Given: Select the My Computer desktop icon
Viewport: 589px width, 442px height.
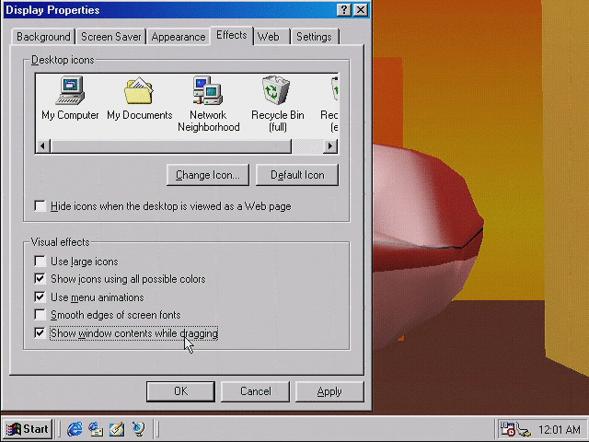Looking at the screenshot, I should point(70,99).
